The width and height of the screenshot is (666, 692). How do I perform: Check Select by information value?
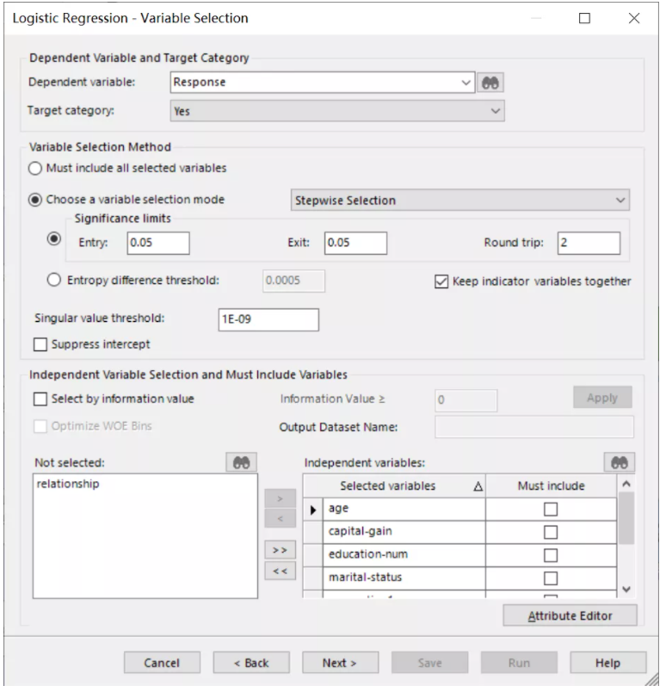pyautogui.click(x=40, y=401)
